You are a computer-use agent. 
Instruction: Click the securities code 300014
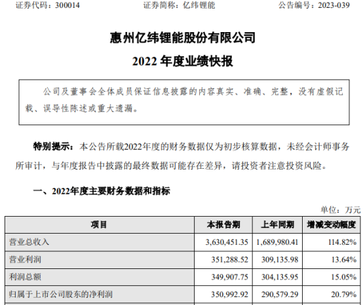67,5
